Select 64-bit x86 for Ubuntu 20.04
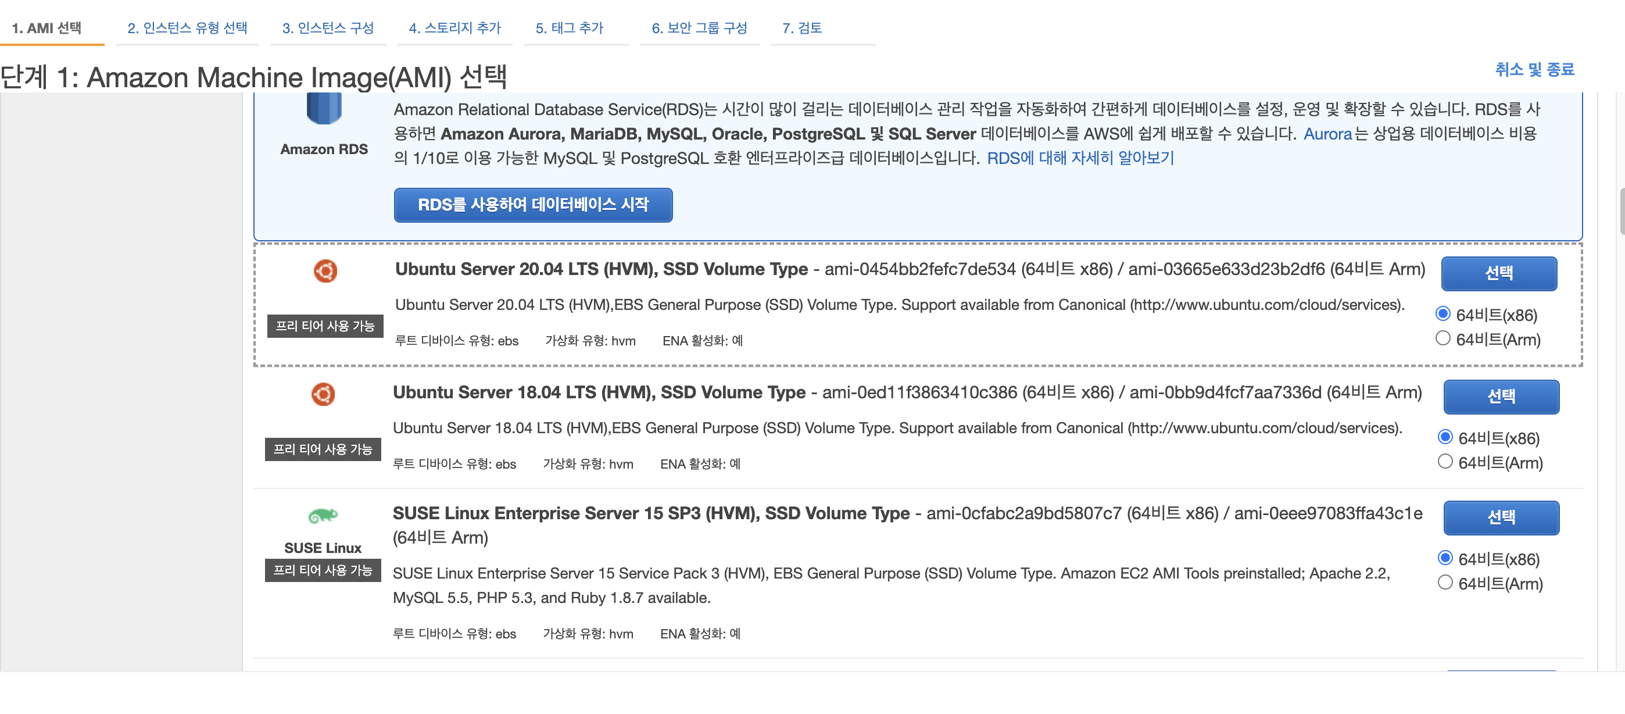Screen dimensions: 1625x714 point(1443,315)
